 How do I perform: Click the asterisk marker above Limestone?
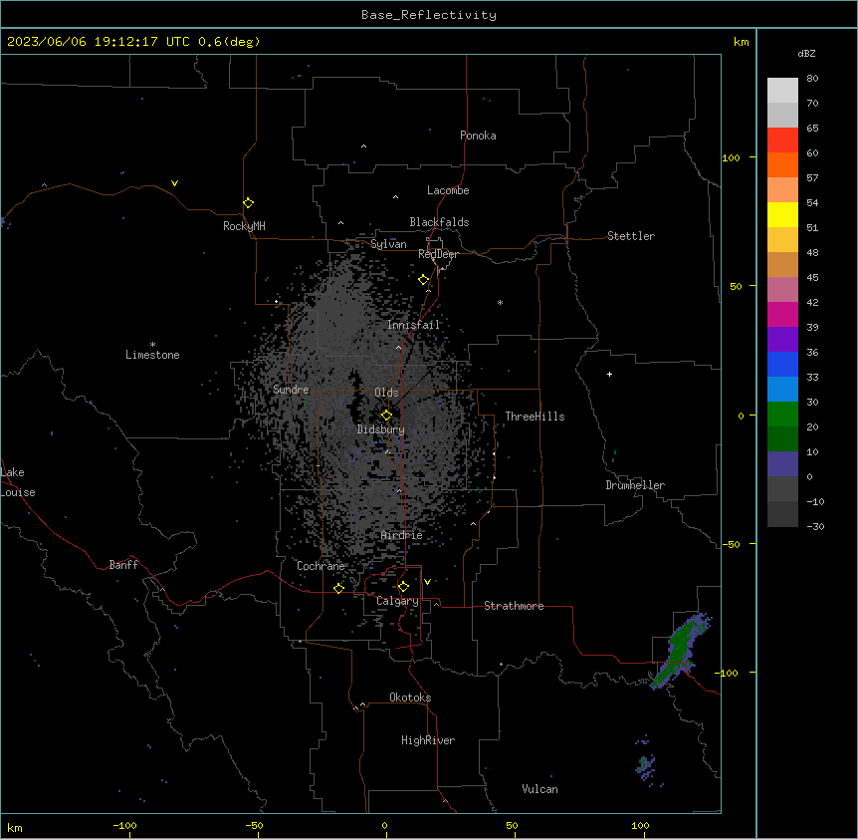(152, 345)
